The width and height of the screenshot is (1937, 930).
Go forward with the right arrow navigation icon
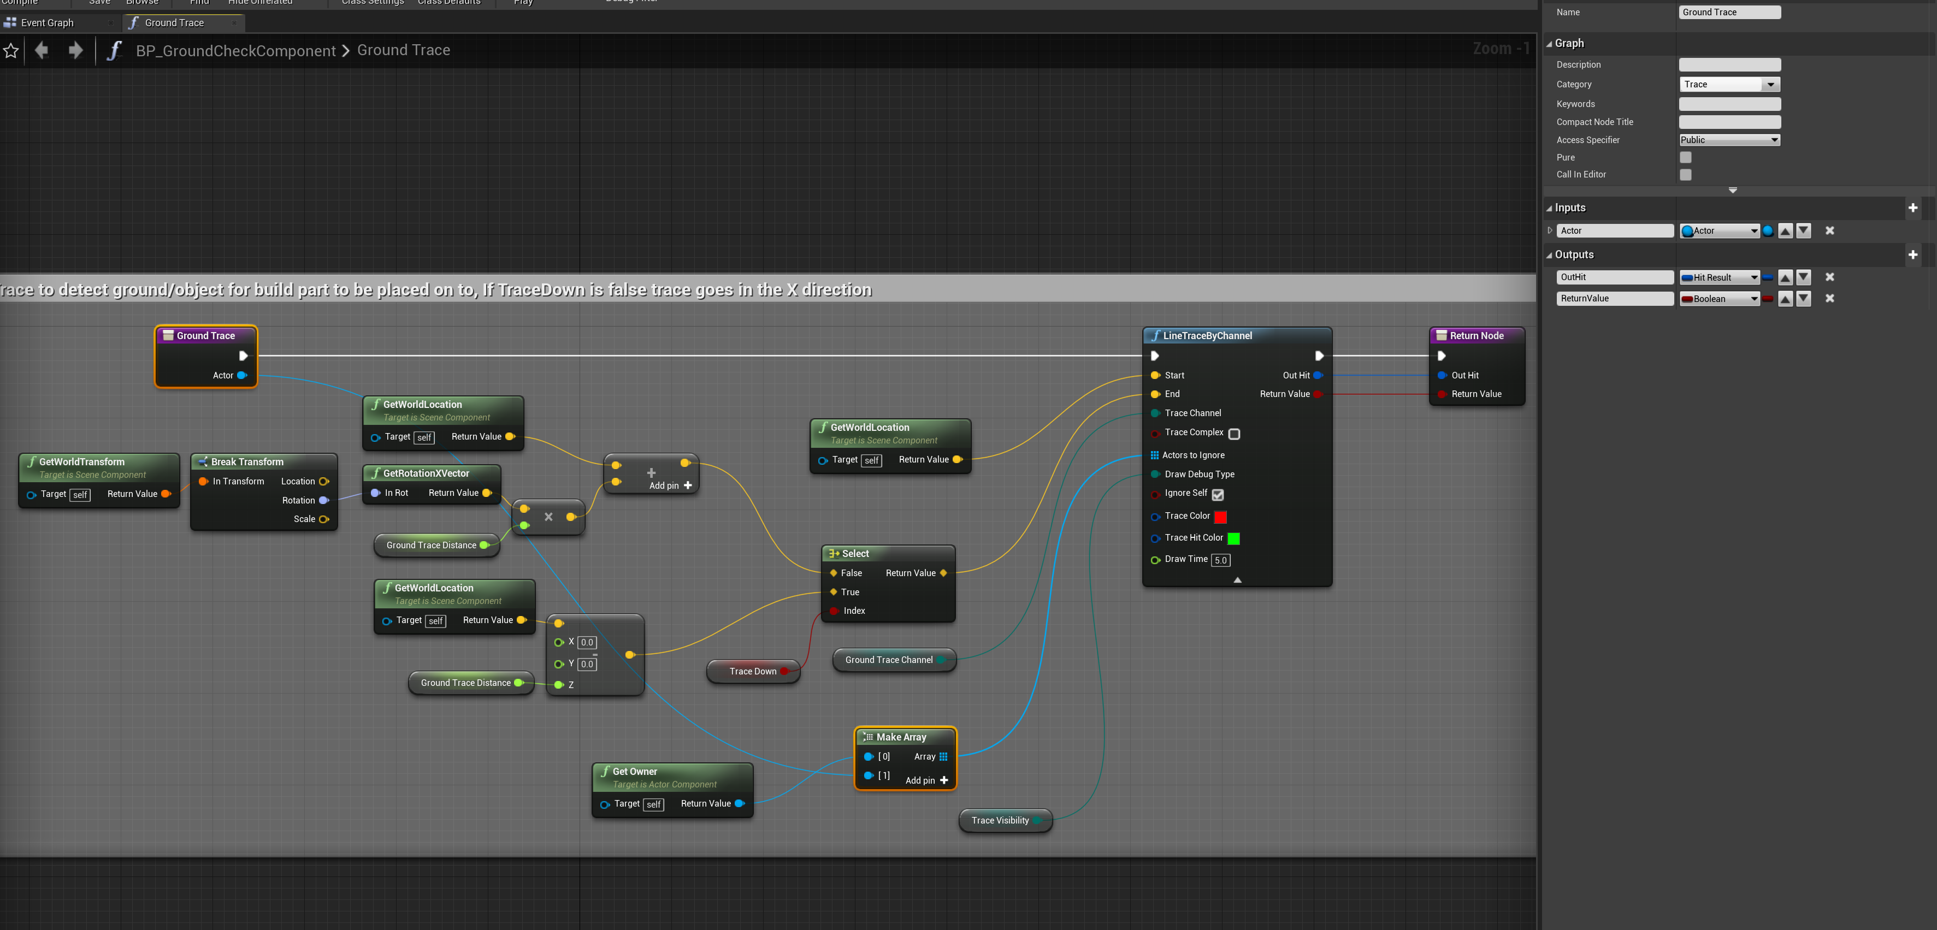pyautogui.click(x=75, y=50)
